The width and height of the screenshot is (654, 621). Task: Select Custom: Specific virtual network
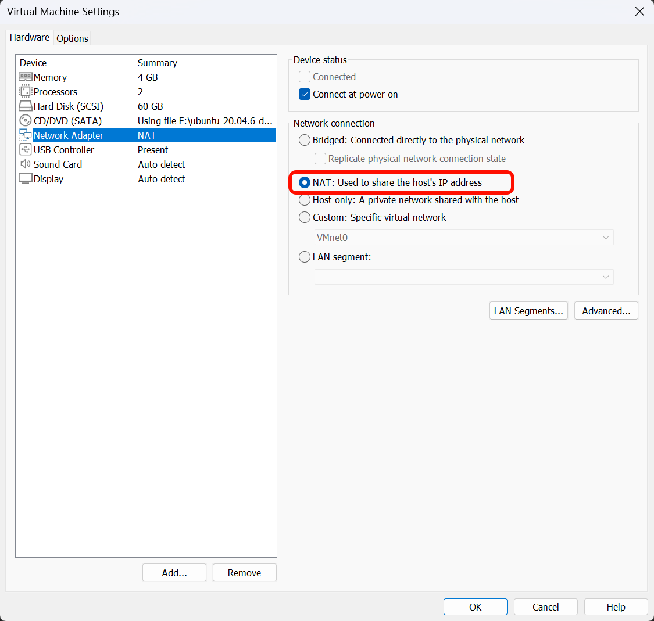[x=305, y=218]
